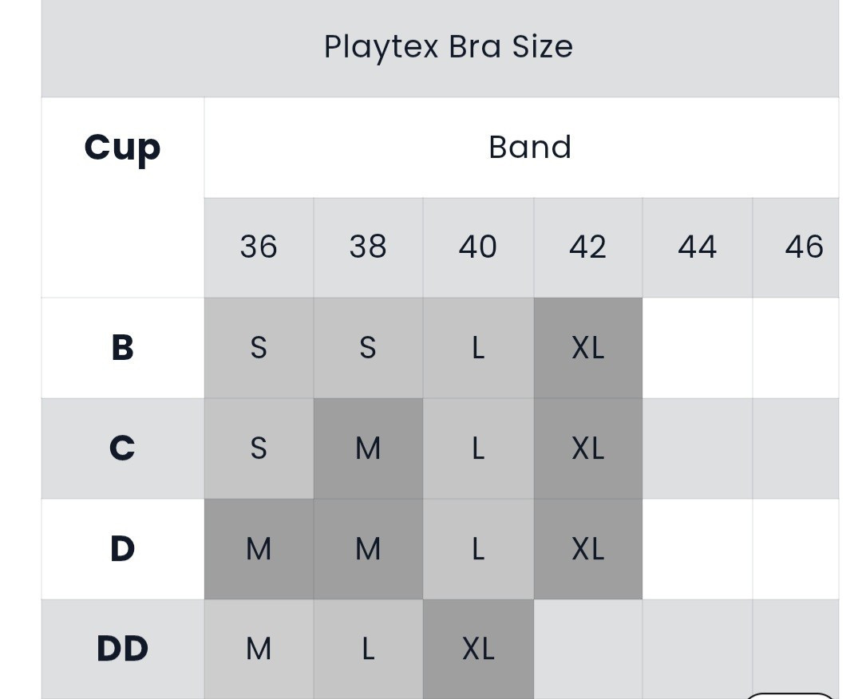Select the D cup row label
862x699 pixels.
pos(123,549)
